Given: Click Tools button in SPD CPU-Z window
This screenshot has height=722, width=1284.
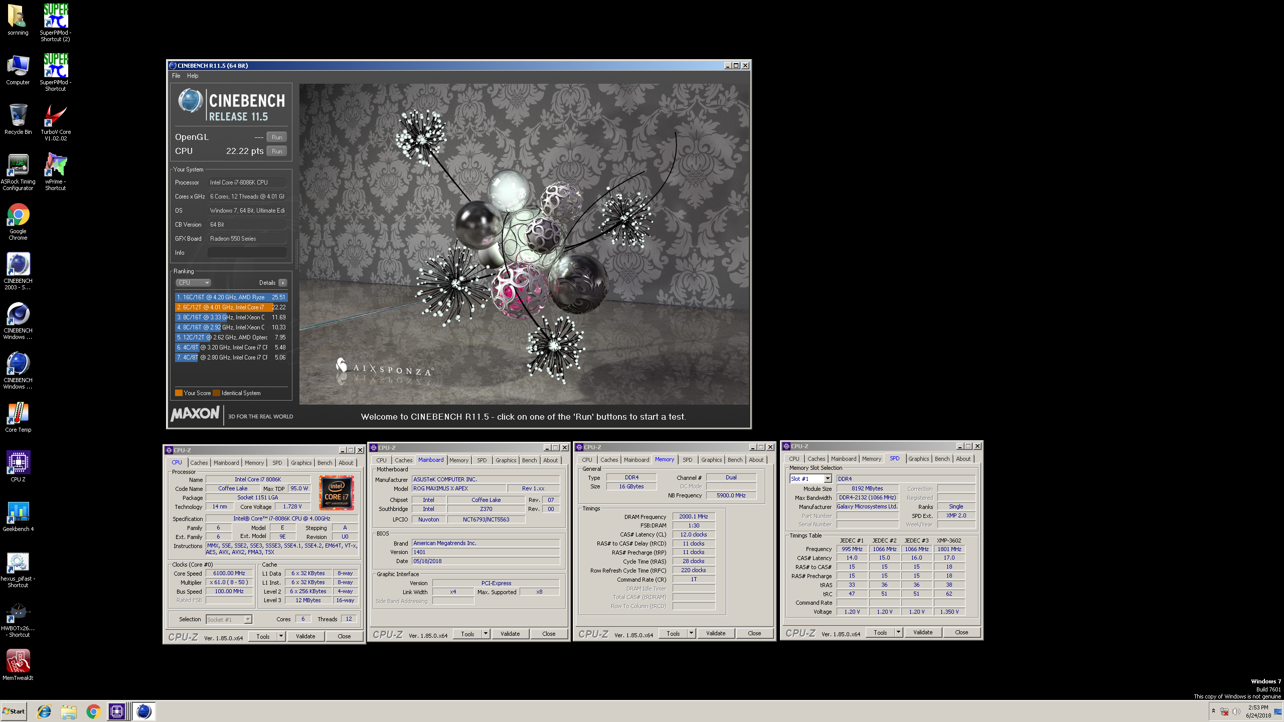Looking at the screenshot, I should click(880, 633).
